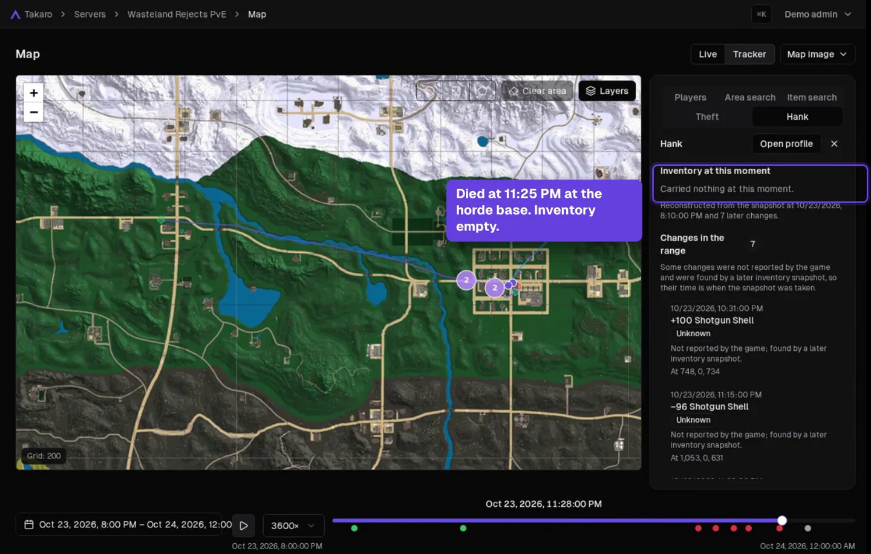871x554 pixels.
Task: Click the gray event marker on the timeline
Action: click(x=807, y=529)
